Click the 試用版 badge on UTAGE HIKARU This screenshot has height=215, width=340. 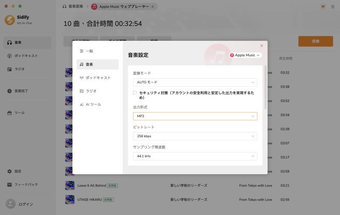(x=108, y=200)
